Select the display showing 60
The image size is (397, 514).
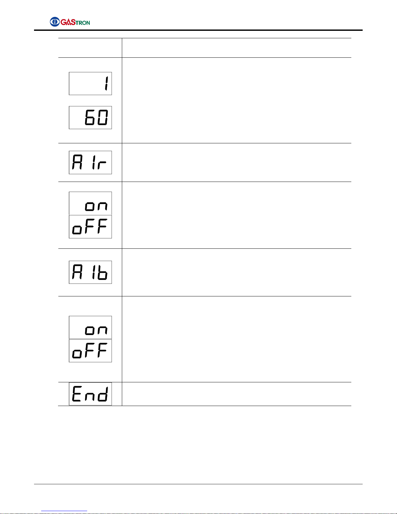[90, 117]
